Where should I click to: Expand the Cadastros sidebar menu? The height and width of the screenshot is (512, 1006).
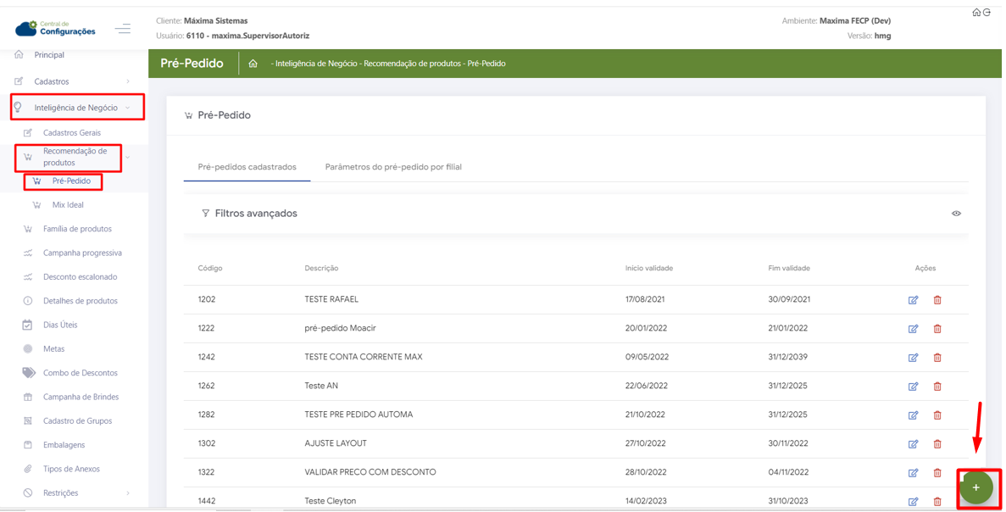pyautogui.click(x=53, y=81)
